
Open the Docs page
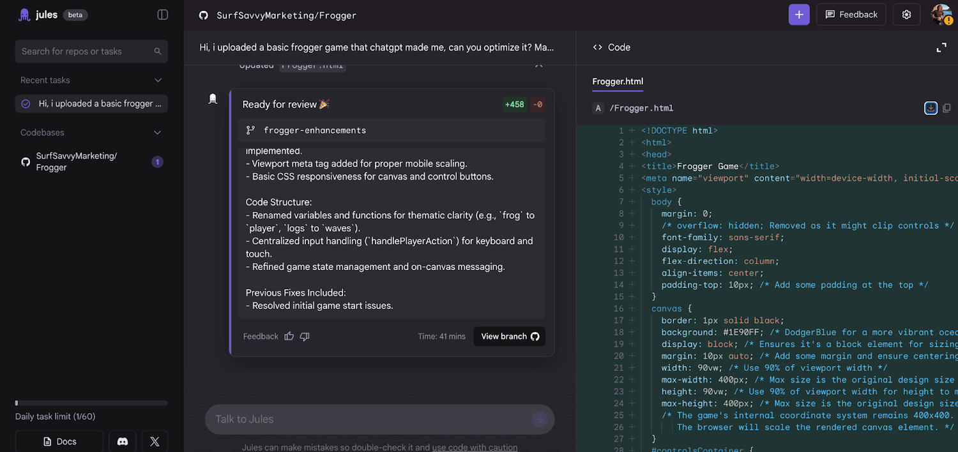59,441
